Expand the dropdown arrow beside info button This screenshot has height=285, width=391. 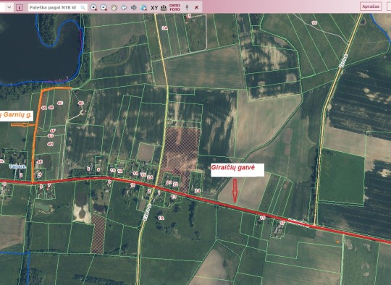(9, 7)
